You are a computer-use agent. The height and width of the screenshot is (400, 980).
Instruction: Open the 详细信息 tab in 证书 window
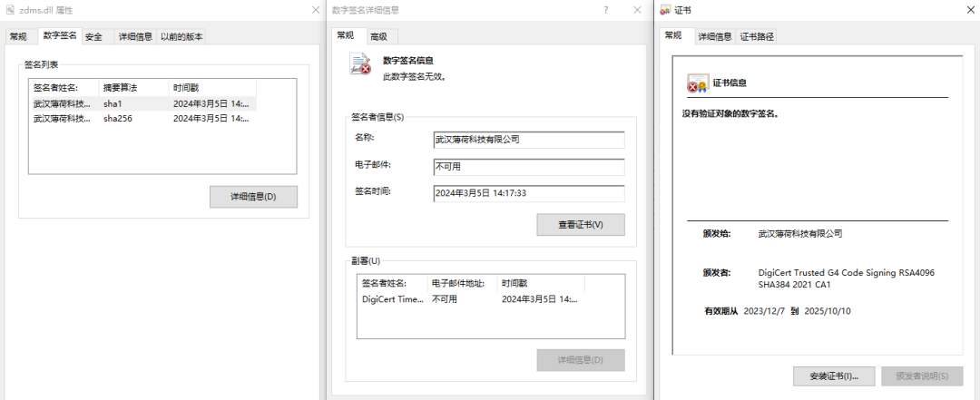tap(714, 37)
